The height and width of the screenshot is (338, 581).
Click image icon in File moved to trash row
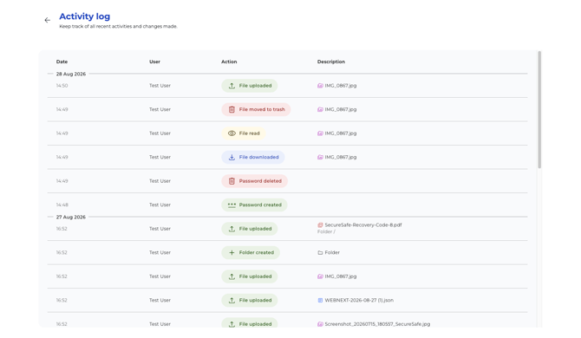click(x=320, y=109)
